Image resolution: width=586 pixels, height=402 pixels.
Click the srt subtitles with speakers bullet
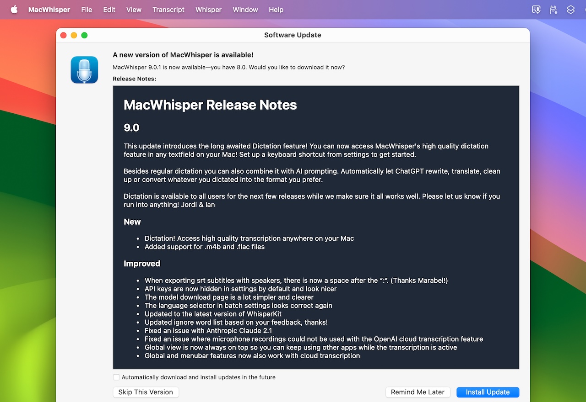pyautogui.click(x=296, y=280)
